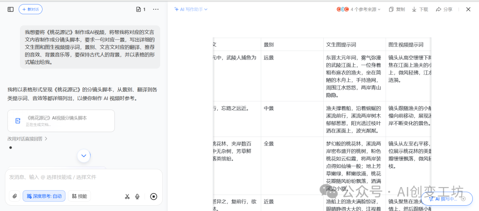Click the sparkle icon beside AI 写作助手

(176, 9)
